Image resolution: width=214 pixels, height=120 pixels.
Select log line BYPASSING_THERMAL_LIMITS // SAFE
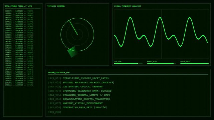pos(86,95)
